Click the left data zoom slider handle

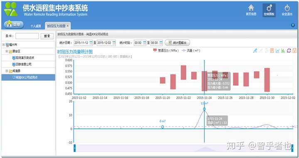[x=75, y=148]
